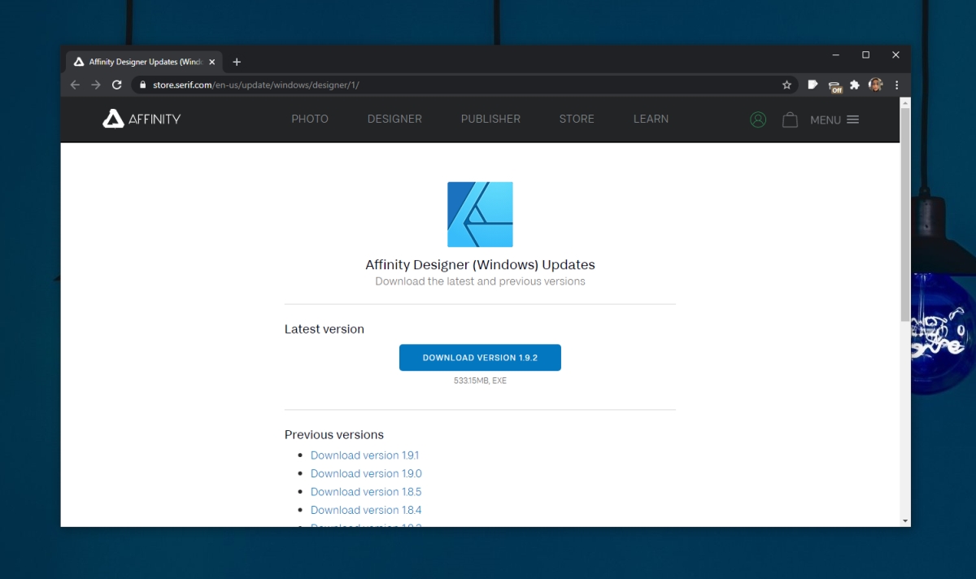Screen dimensions: 976x579
Task: Bookmark this page with the star icon
Action: pyautogui.click(x=786, y=85)
